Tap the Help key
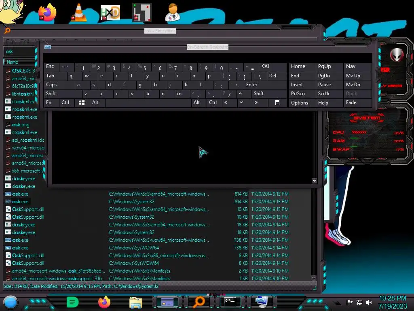The image size is (414, 311). click(x=329, y=102)
